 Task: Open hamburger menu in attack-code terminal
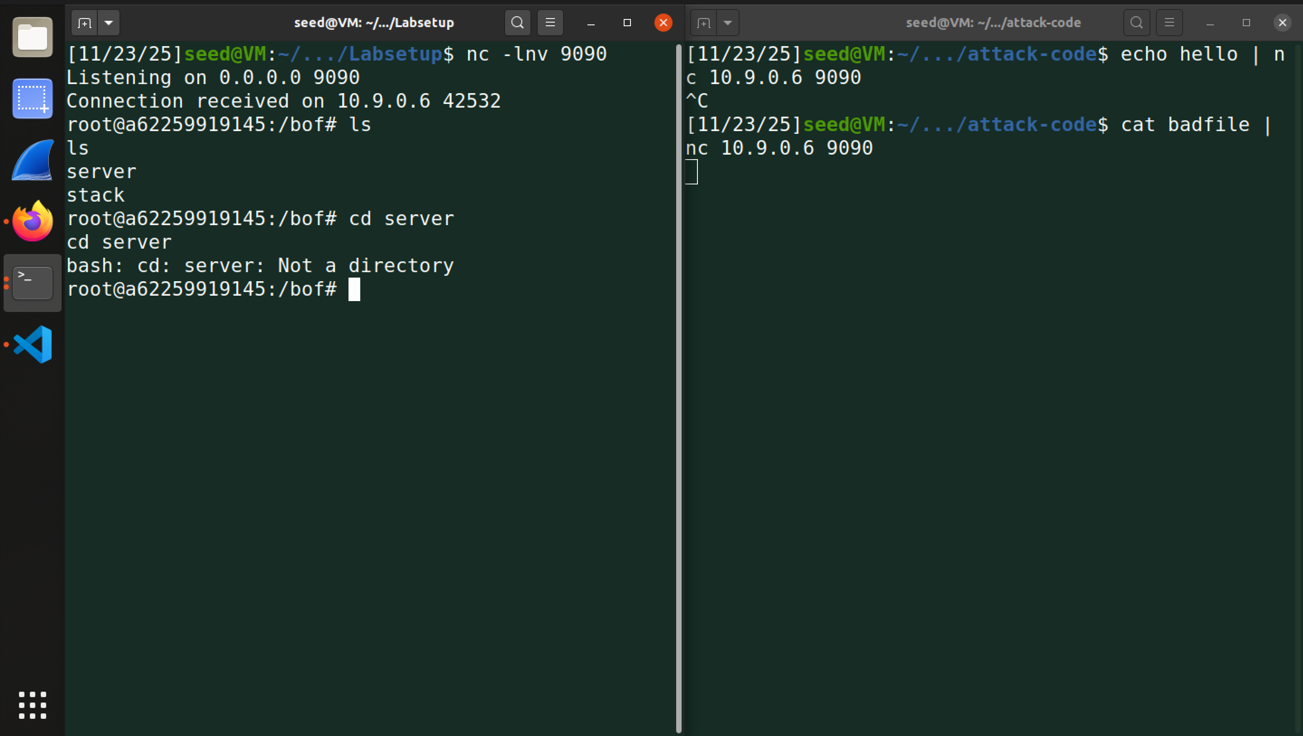1169,23
